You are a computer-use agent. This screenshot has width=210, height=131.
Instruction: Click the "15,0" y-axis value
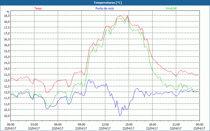point(7,57)
